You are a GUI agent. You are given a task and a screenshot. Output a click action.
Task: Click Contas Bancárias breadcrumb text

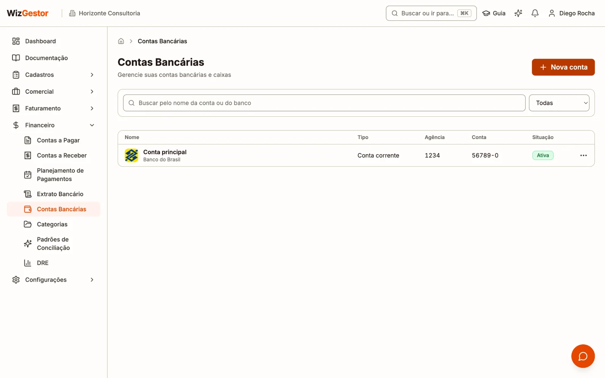click(162, 41)
